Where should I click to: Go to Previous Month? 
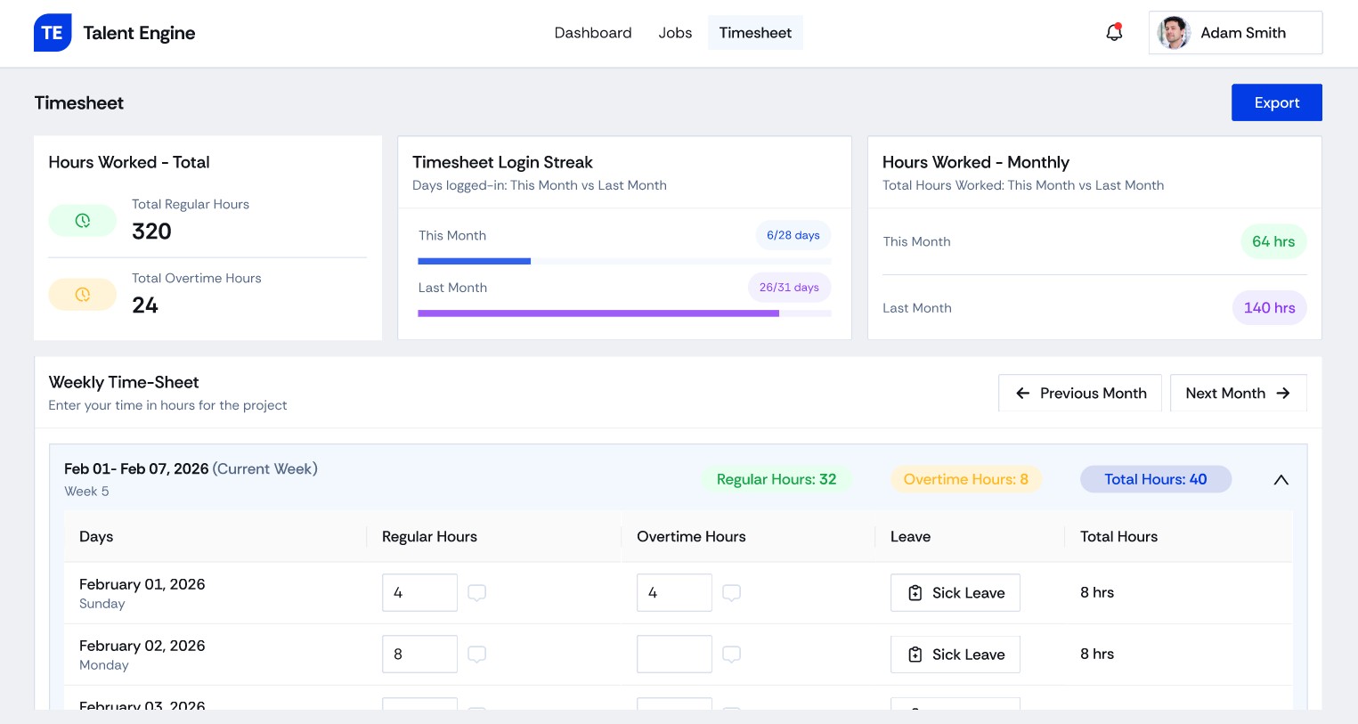1080,393
